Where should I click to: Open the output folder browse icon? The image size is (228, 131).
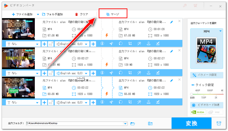[x=133, y=124]
